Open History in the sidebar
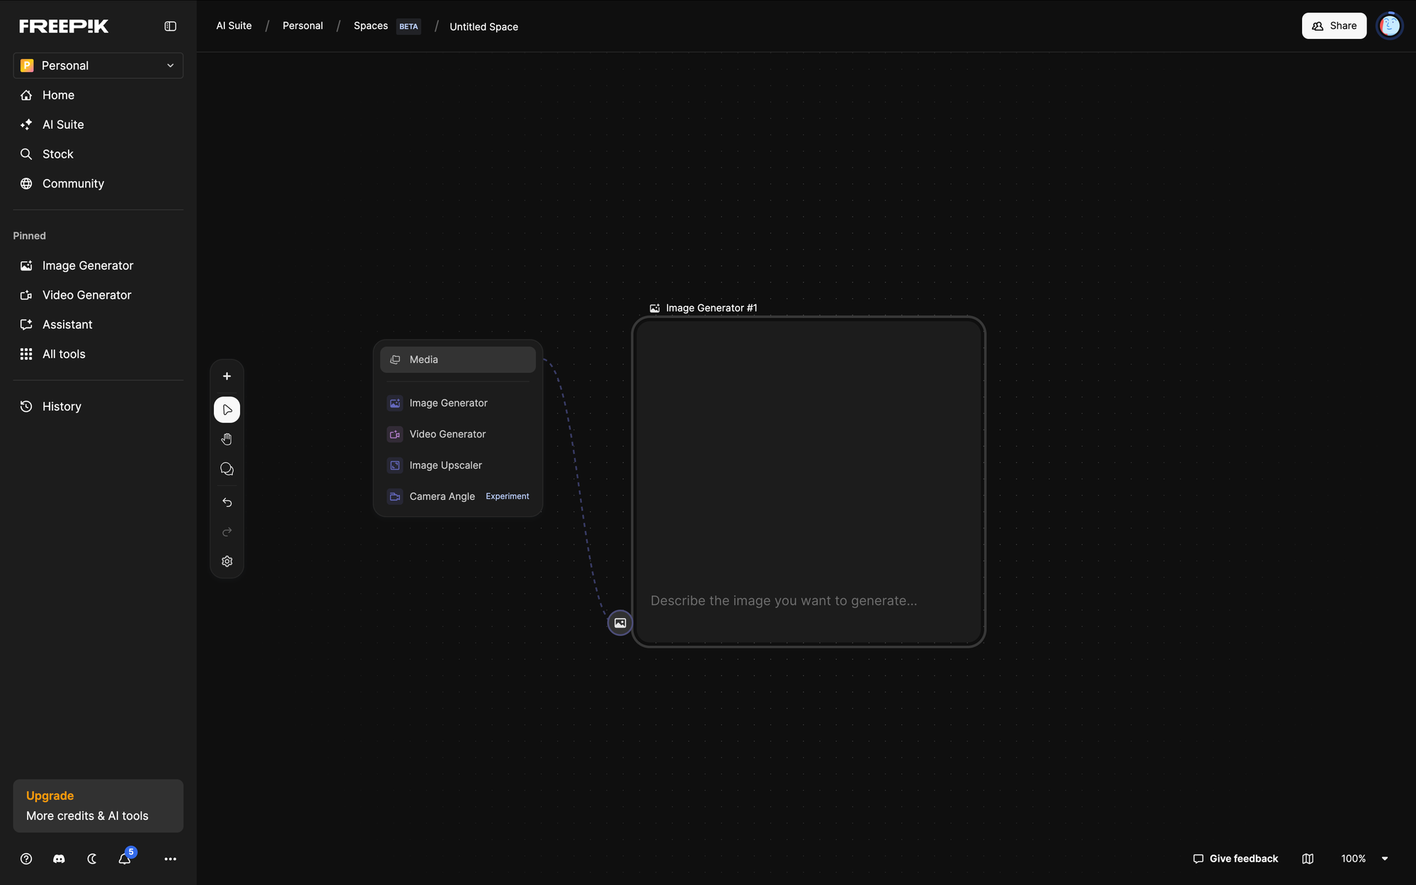 pyautogui.click(x=62, y=406)
